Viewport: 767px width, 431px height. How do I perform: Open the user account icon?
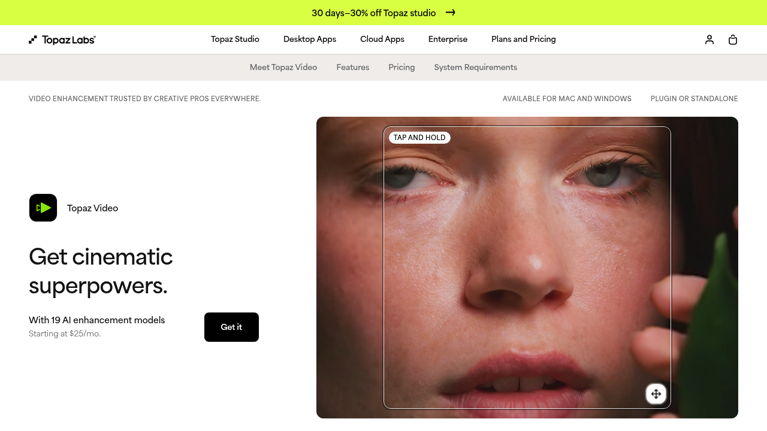point(709,40)
